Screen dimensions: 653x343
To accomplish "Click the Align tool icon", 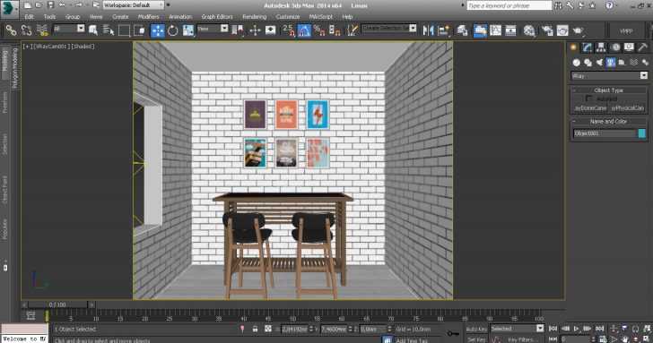I will (444, 30).
